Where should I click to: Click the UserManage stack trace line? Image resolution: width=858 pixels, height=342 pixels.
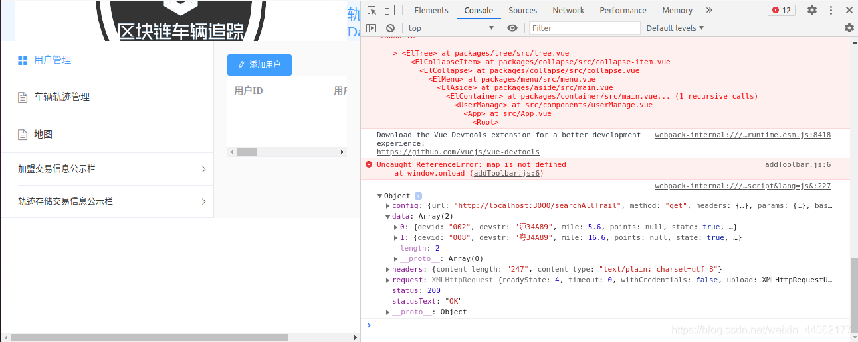[x=554, y=105]
